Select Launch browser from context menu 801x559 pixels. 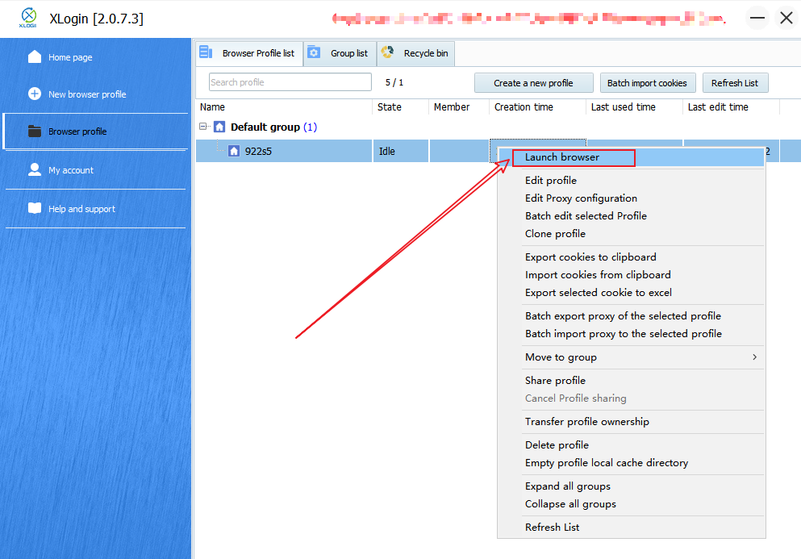pyautogui.click(x=562, y=157)
